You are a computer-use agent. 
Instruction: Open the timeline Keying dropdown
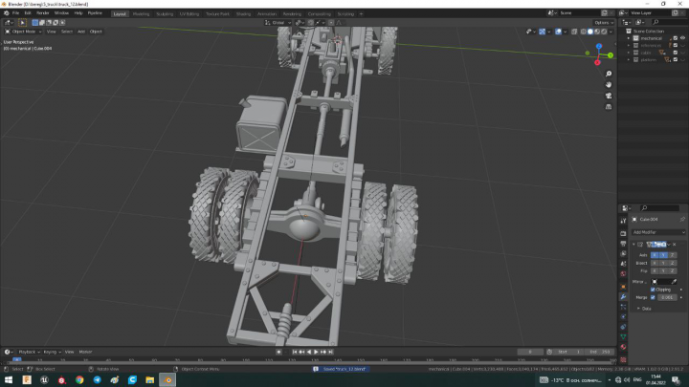tap(52, 352)
